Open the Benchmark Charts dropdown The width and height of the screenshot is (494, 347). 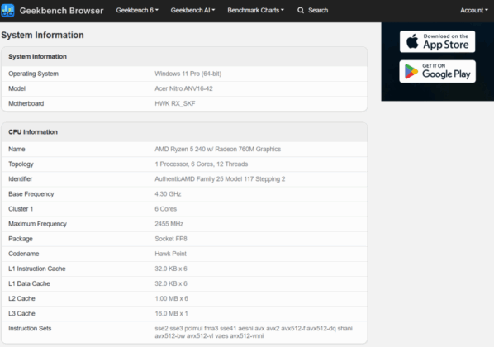pyautogui.click(x=255, y=11)
